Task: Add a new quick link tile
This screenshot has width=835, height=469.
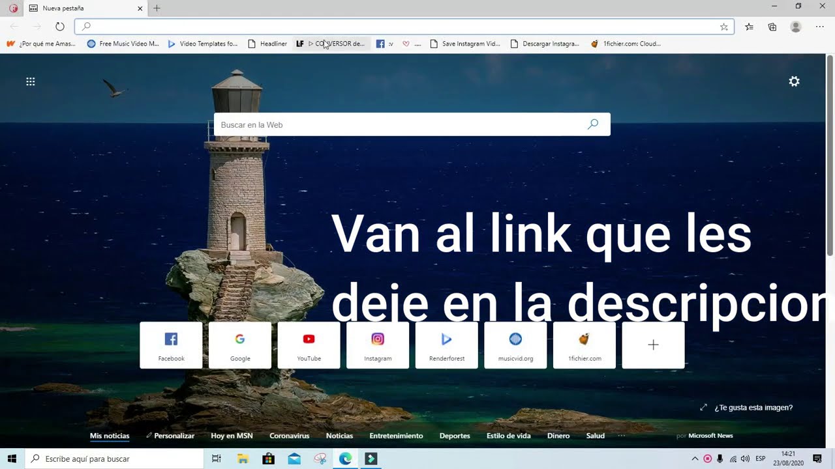Action: [x=653, y=345]
